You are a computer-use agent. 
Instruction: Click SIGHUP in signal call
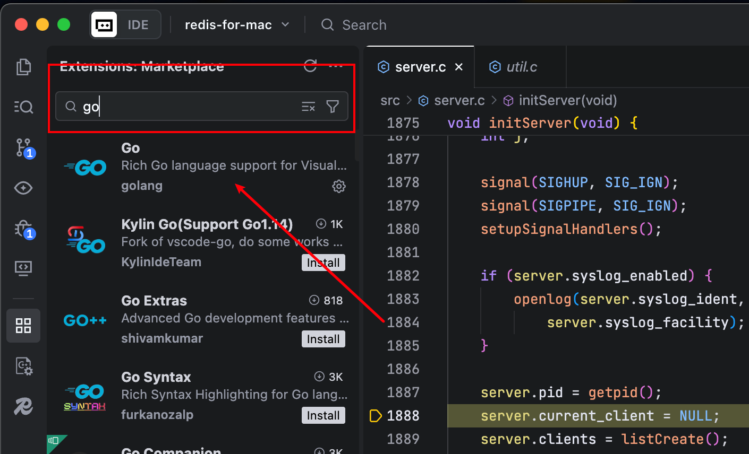click(x=563, y=182)
